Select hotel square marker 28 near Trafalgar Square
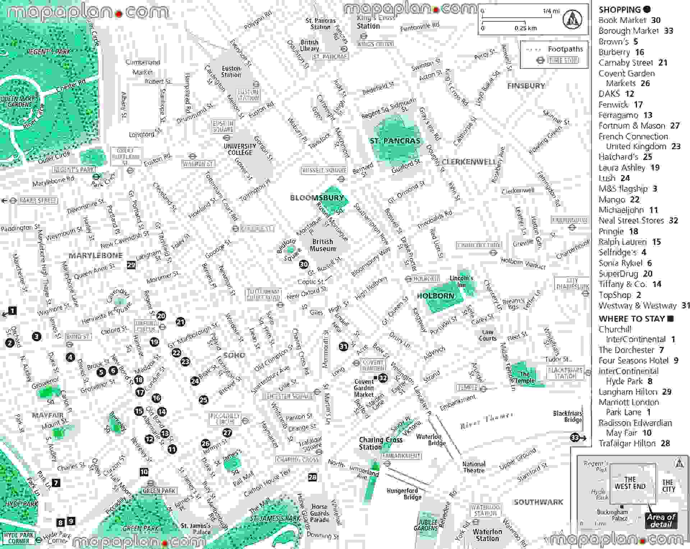 tap(313, 477)
